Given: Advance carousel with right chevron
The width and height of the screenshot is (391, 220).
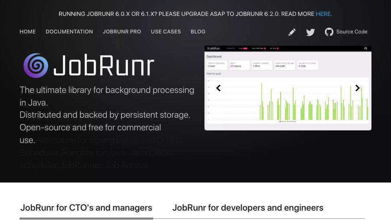Looking at the screenshot, I should 357,88.
